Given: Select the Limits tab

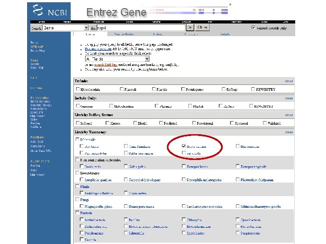Looking at the screenshot, I should [x=90, y=34].
